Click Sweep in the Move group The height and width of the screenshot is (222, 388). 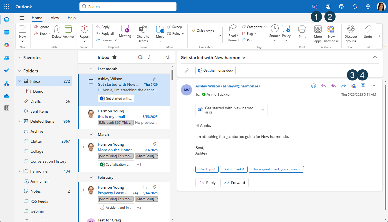click(x=174, y=27)
